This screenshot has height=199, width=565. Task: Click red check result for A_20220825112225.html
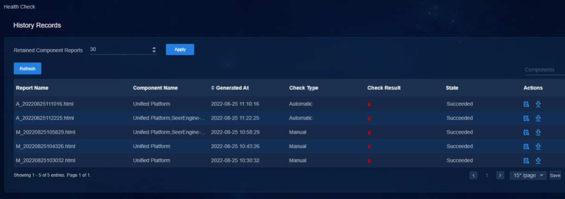tap(369, 119)
